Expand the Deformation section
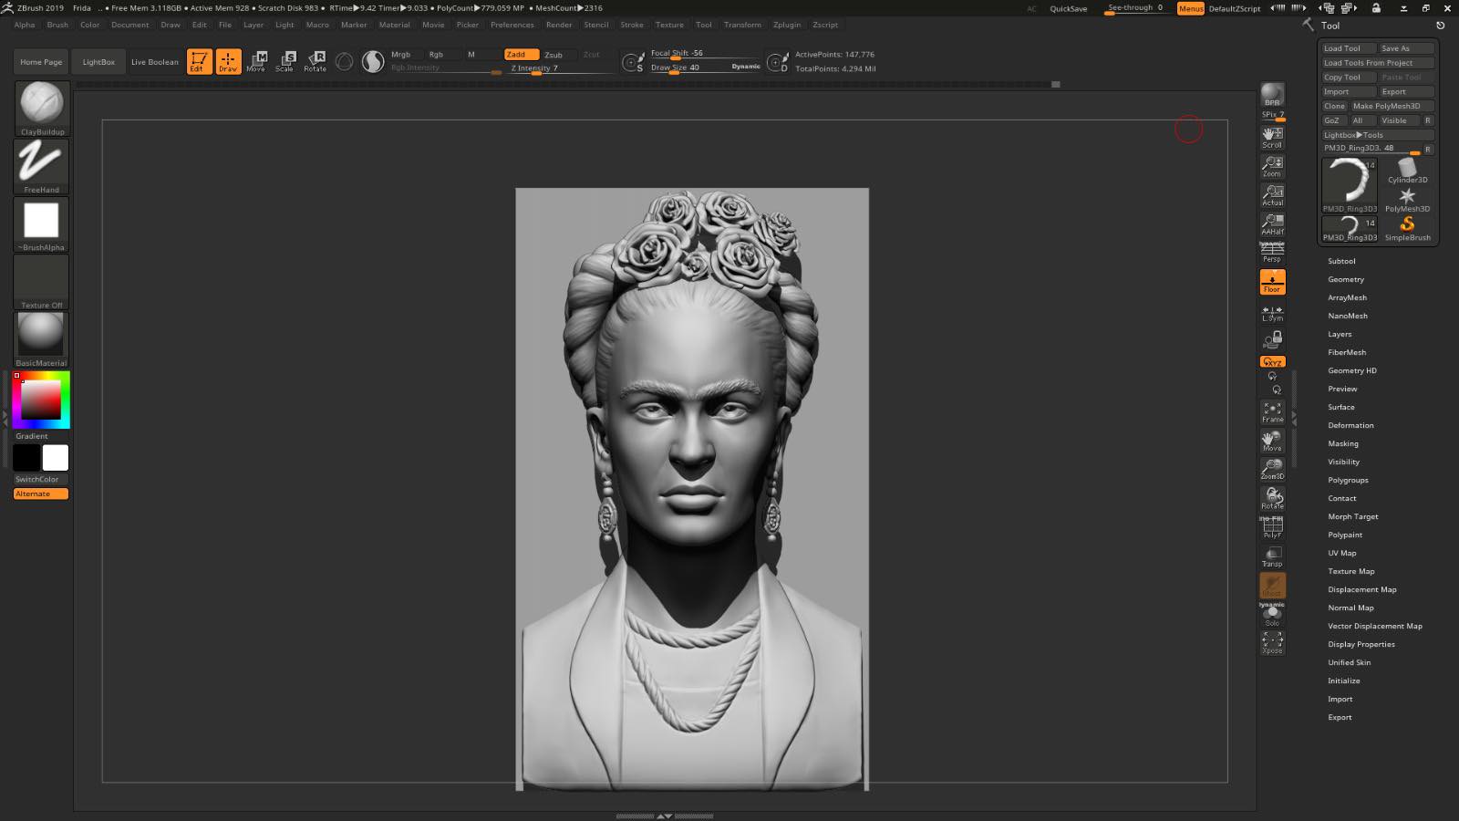This screenshot has height=821, width=1459. [1350, 425]
